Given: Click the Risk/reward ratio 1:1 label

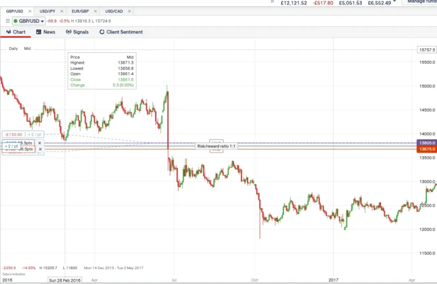Looking at the screenshot, I should click(x=216, y=146).
